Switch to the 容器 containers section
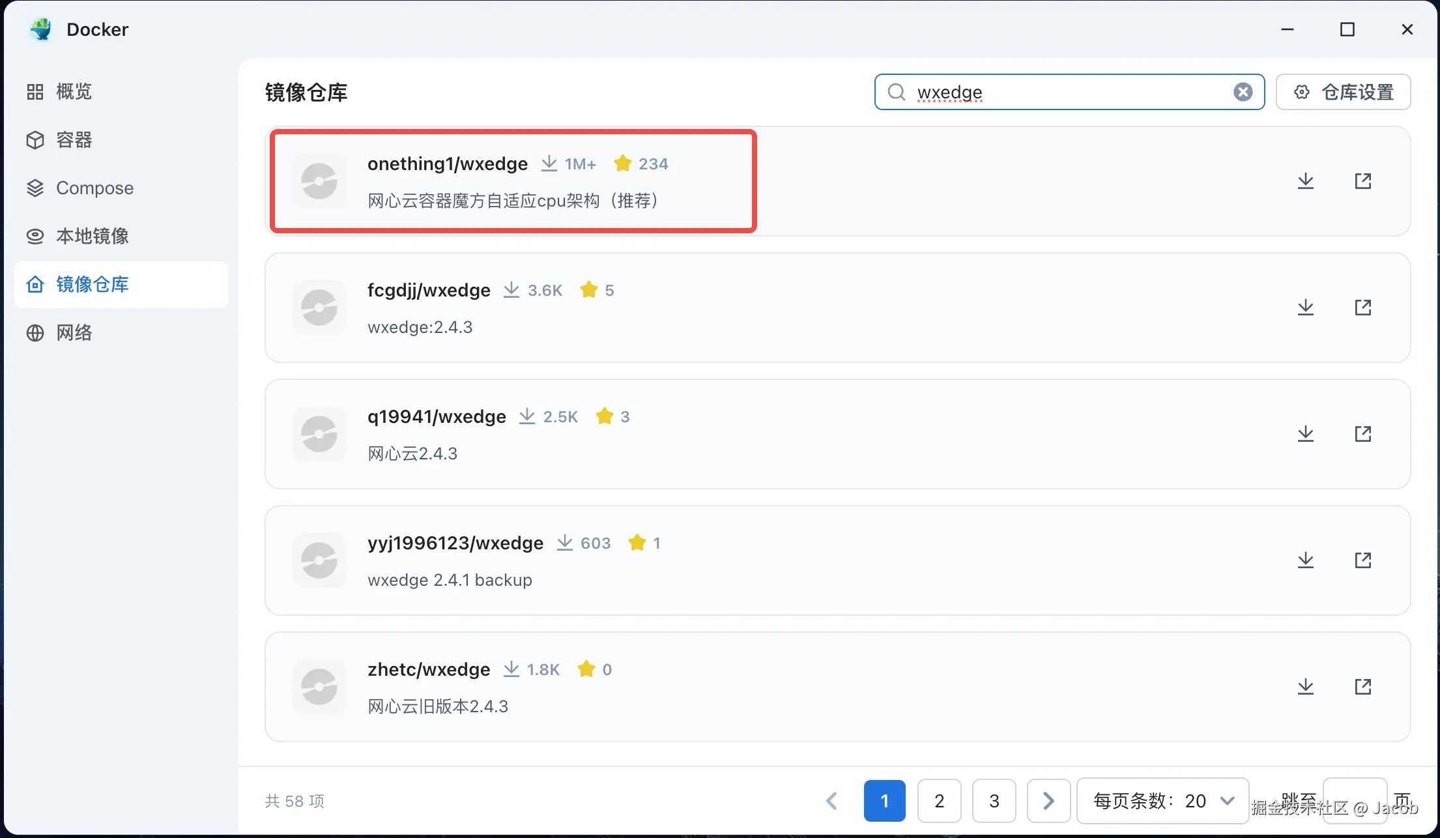This screenshot has width=1440, height=838. [73, 140]
